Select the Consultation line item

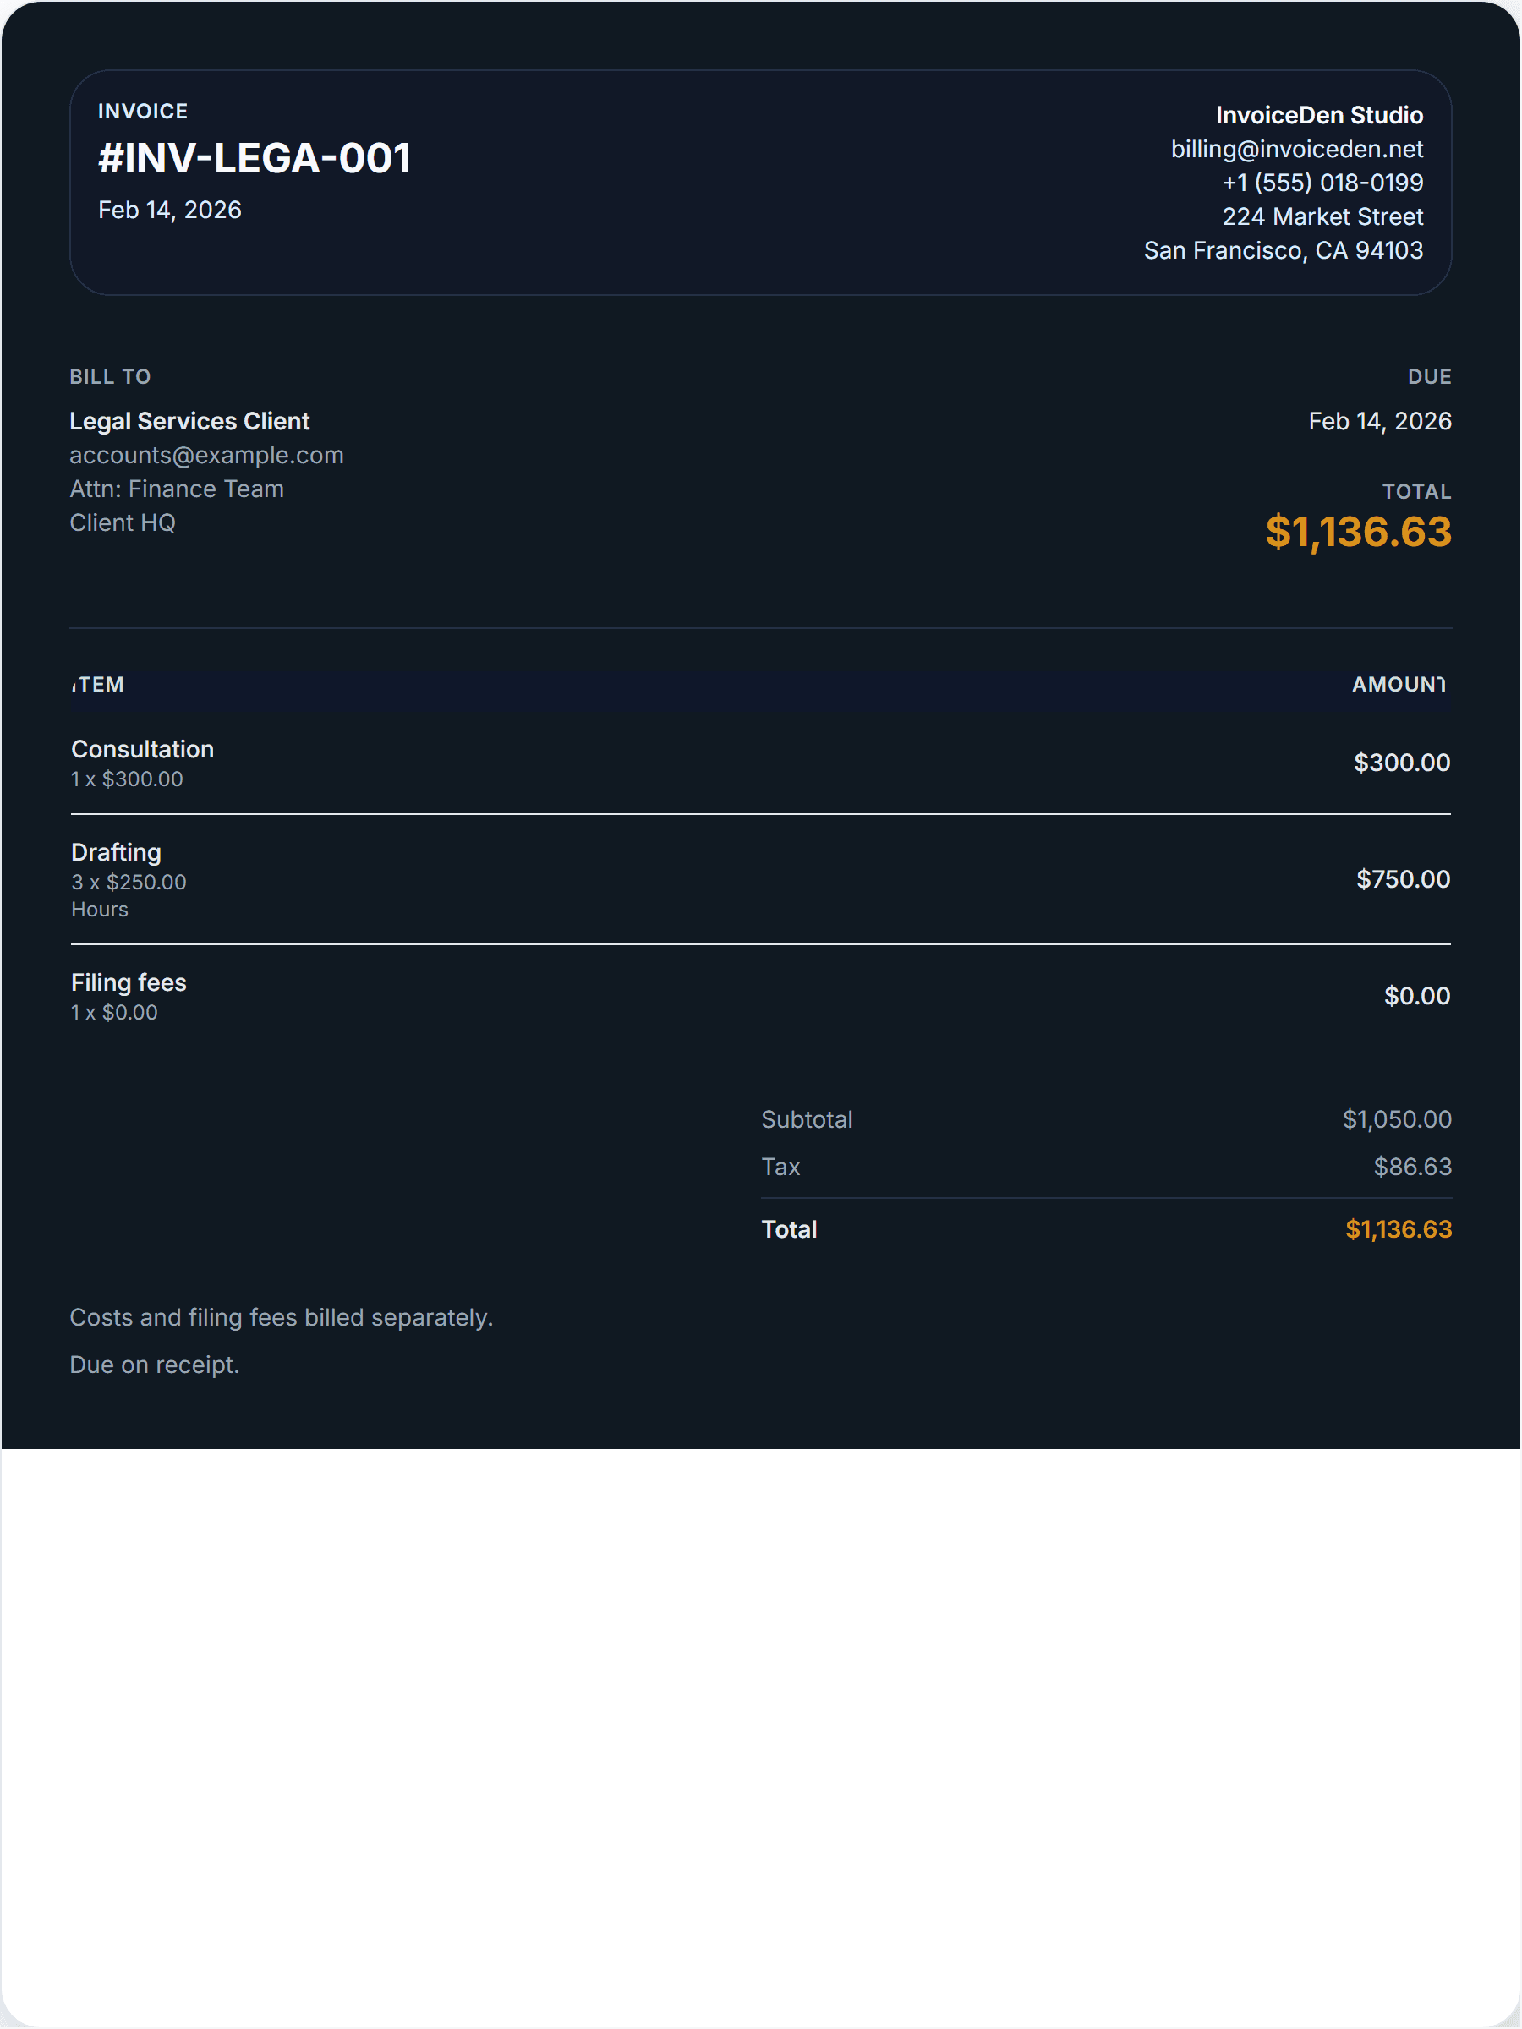(142, 749)
